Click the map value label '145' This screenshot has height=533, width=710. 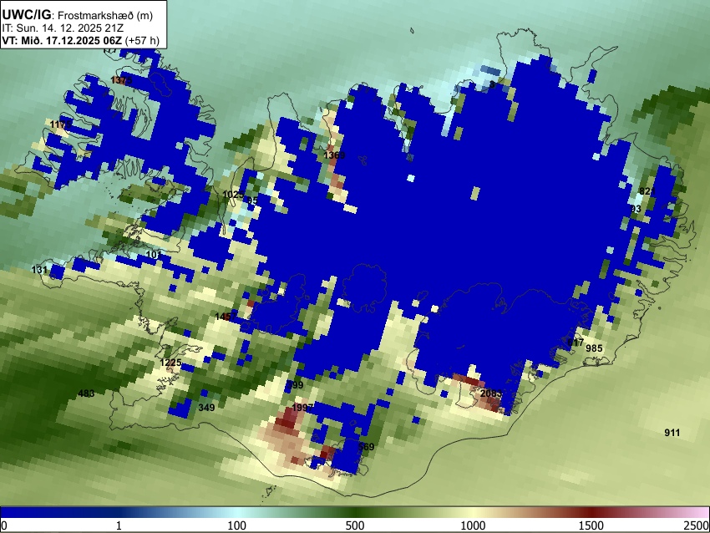point(222,317)
